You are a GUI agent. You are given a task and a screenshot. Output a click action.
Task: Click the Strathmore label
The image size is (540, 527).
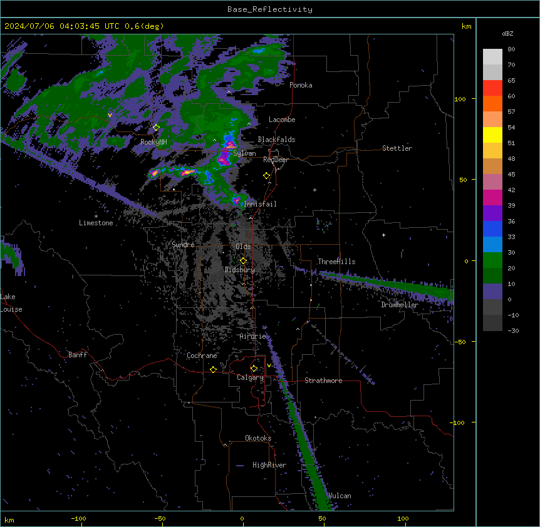click(323, 381)
